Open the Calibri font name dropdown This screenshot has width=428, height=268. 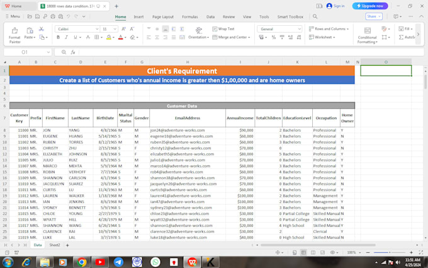(97, 29)
